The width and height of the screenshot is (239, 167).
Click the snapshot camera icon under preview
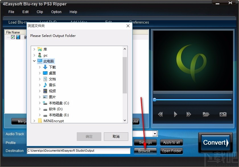223,114
